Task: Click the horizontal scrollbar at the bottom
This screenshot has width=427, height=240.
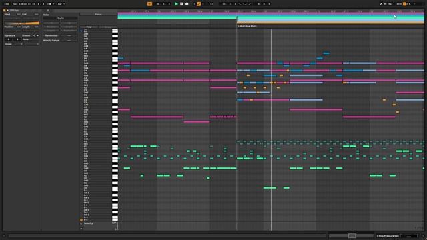Action: (x=167, y=236)
